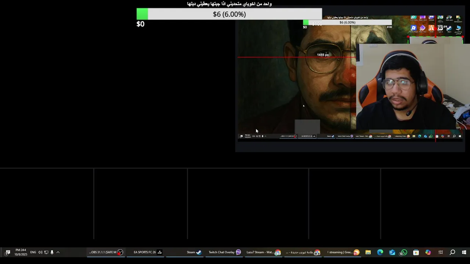Open WhatsApp from the taskbar
Screen dimensions: 470x264
coord(404,252)
